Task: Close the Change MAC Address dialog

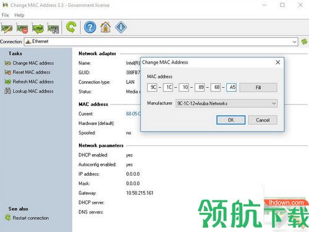Action: (278, 62)
